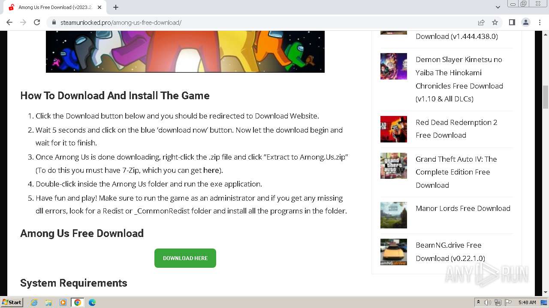Open the Action Center flag icon
549x308 pixels.
pyautogui.click(x=508, y=302)
